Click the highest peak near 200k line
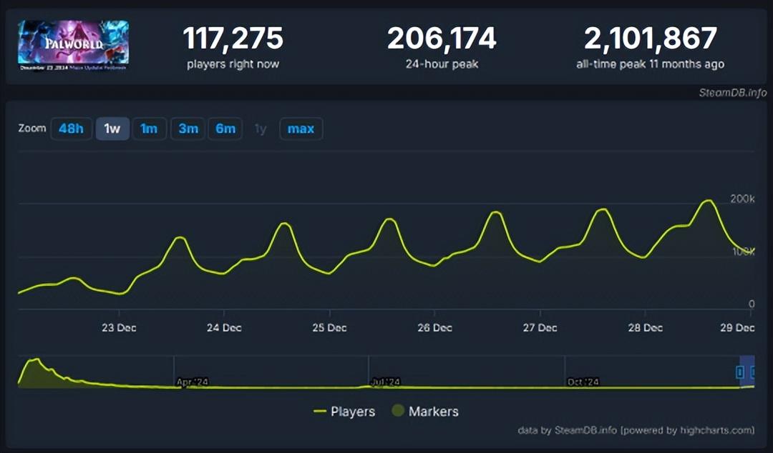This screenshot has width=773, height=453. click(707, 201)
